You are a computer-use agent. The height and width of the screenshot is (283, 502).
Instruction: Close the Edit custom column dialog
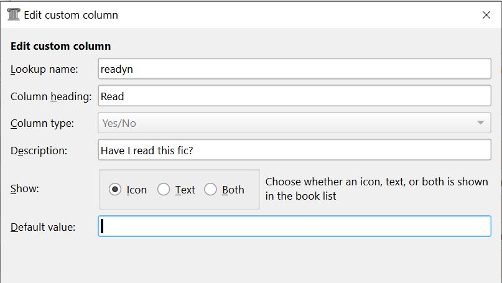click(486, 14)
